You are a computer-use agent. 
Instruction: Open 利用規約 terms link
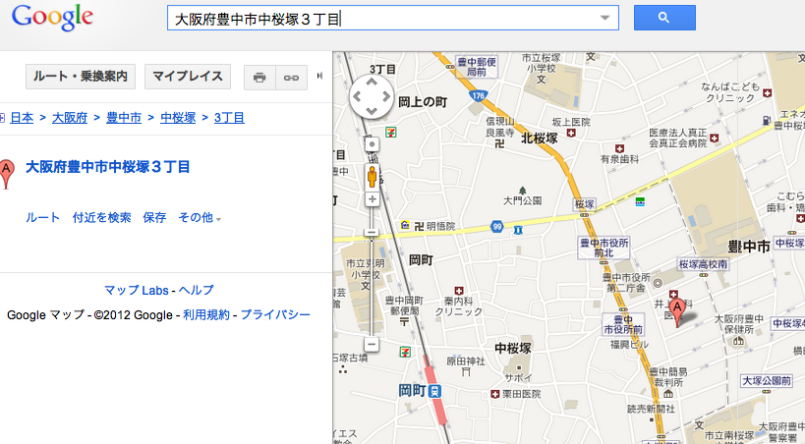point(206,314)
